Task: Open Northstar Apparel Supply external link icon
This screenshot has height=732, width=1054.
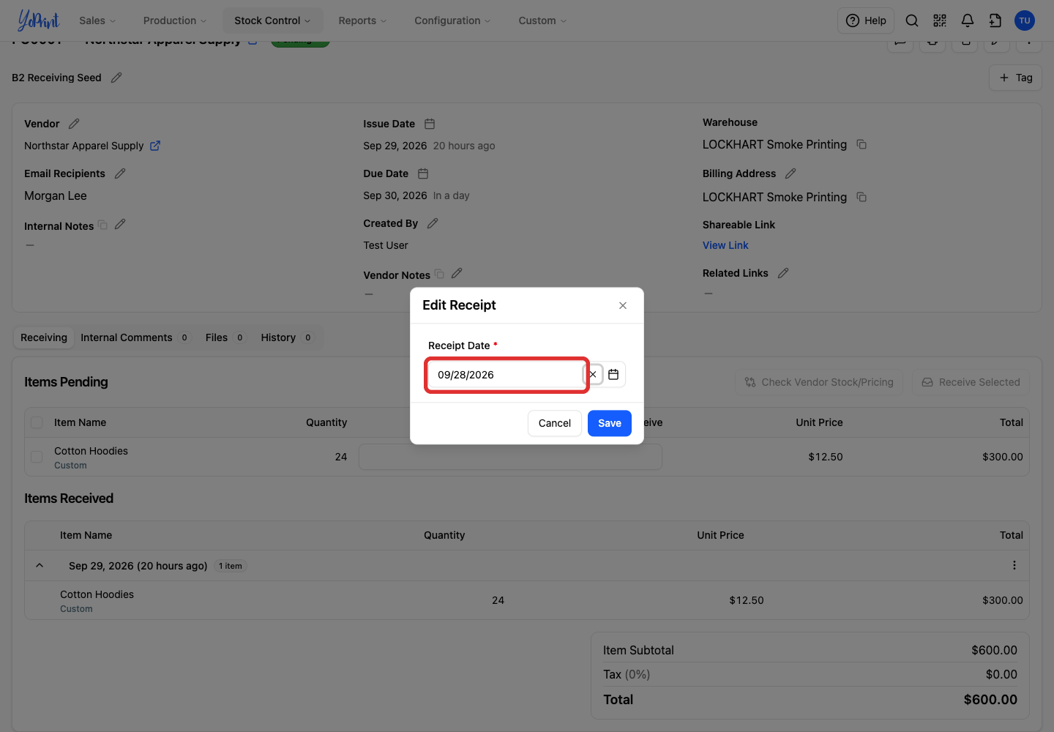Action: click(x=155, y=146)
